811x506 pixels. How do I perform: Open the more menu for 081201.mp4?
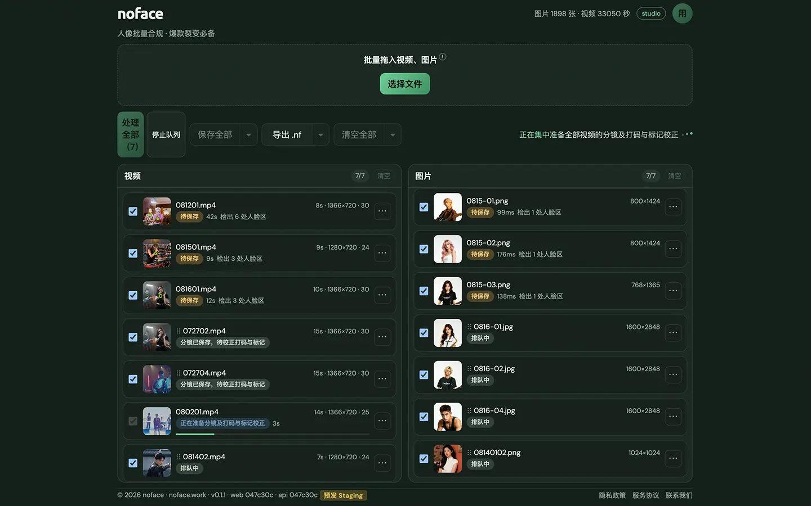pyautogui.click(x=382, y=211)
